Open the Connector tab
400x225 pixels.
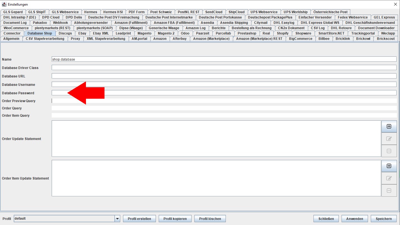click(12, 33)
